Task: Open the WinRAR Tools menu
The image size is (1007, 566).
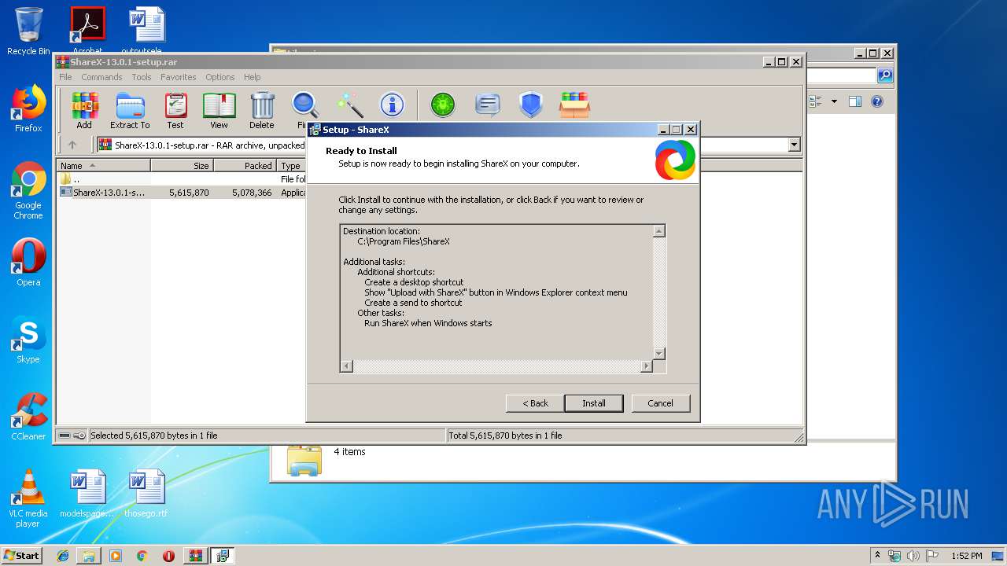Action: tap(142, 77)
